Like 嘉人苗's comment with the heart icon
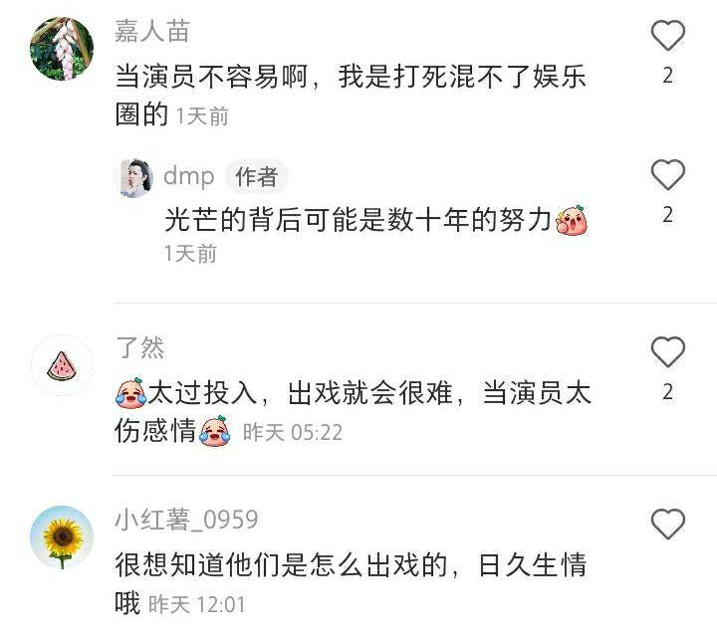 667,35
